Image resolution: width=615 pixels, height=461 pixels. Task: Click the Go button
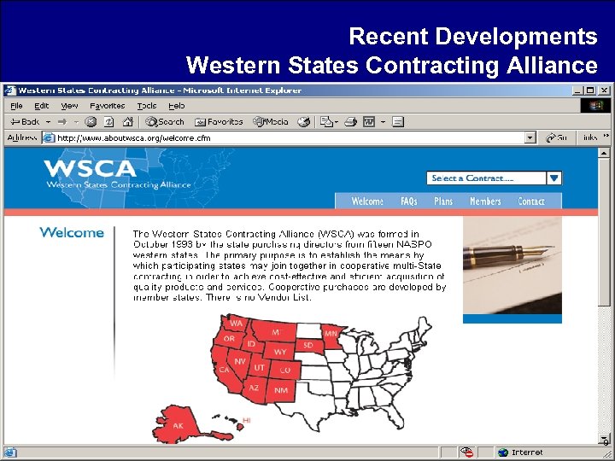click(556, 137)
